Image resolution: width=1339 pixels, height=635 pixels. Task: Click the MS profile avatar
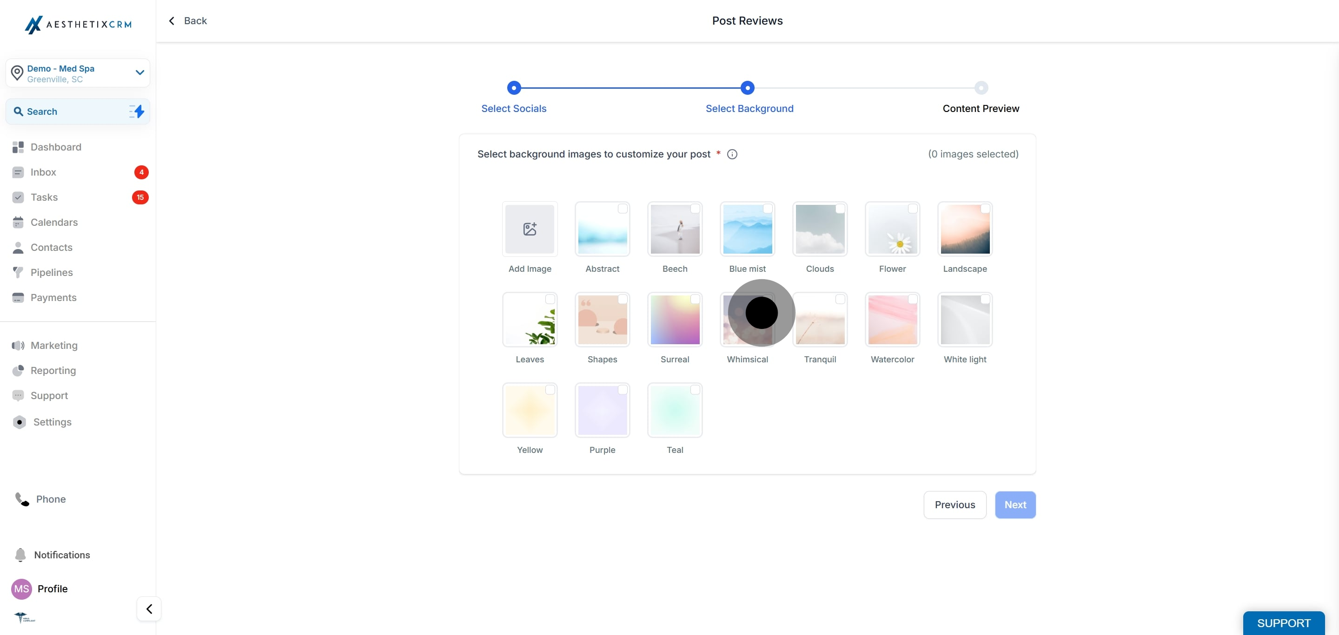click(21, 588)
